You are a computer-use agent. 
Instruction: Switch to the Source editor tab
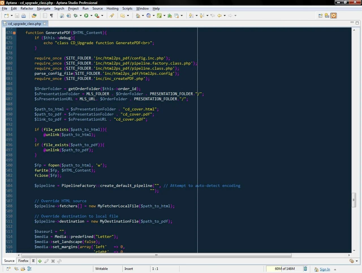click(x=9, y=261)
